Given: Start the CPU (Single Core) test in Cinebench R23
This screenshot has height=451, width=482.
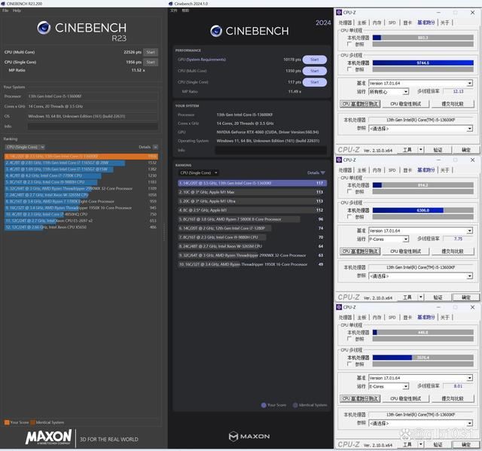Looking at the screenshot, I should click(151, 62).
